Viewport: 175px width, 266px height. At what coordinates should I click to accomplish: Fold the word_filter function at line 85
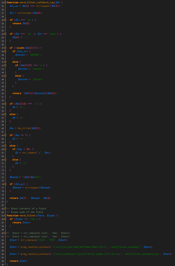point(5,216)
